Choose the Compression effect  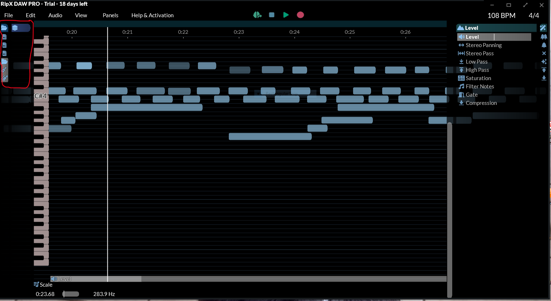coord(478,103)
